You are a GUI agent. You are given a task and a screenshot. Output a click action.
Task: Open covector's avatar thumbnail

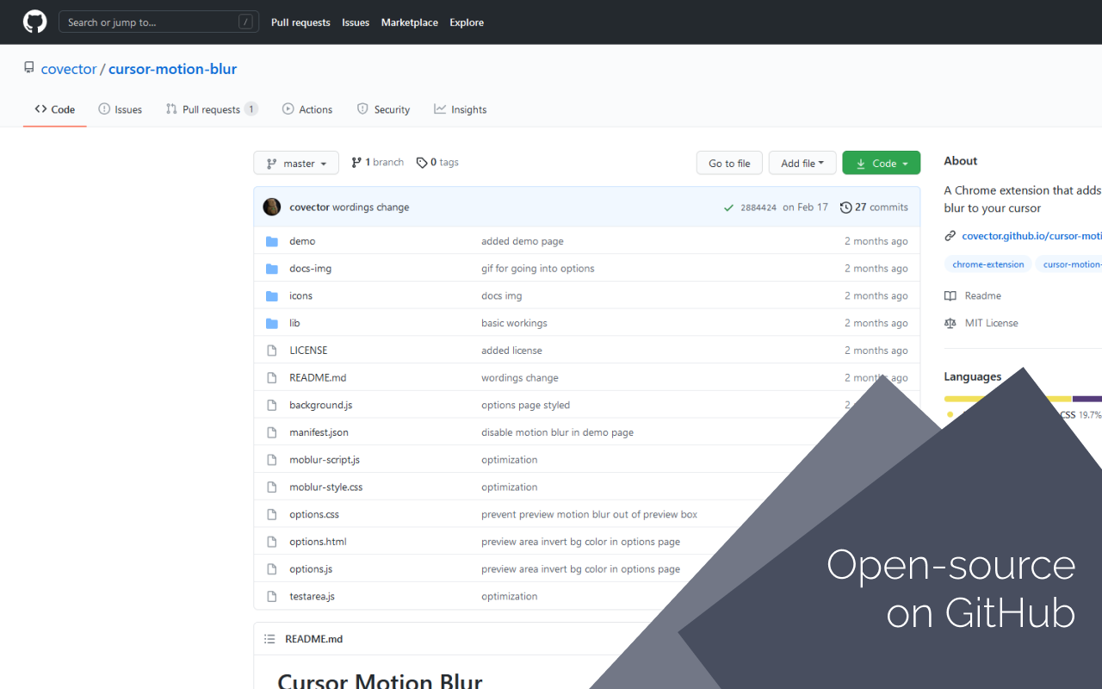(x=272, y=207)
